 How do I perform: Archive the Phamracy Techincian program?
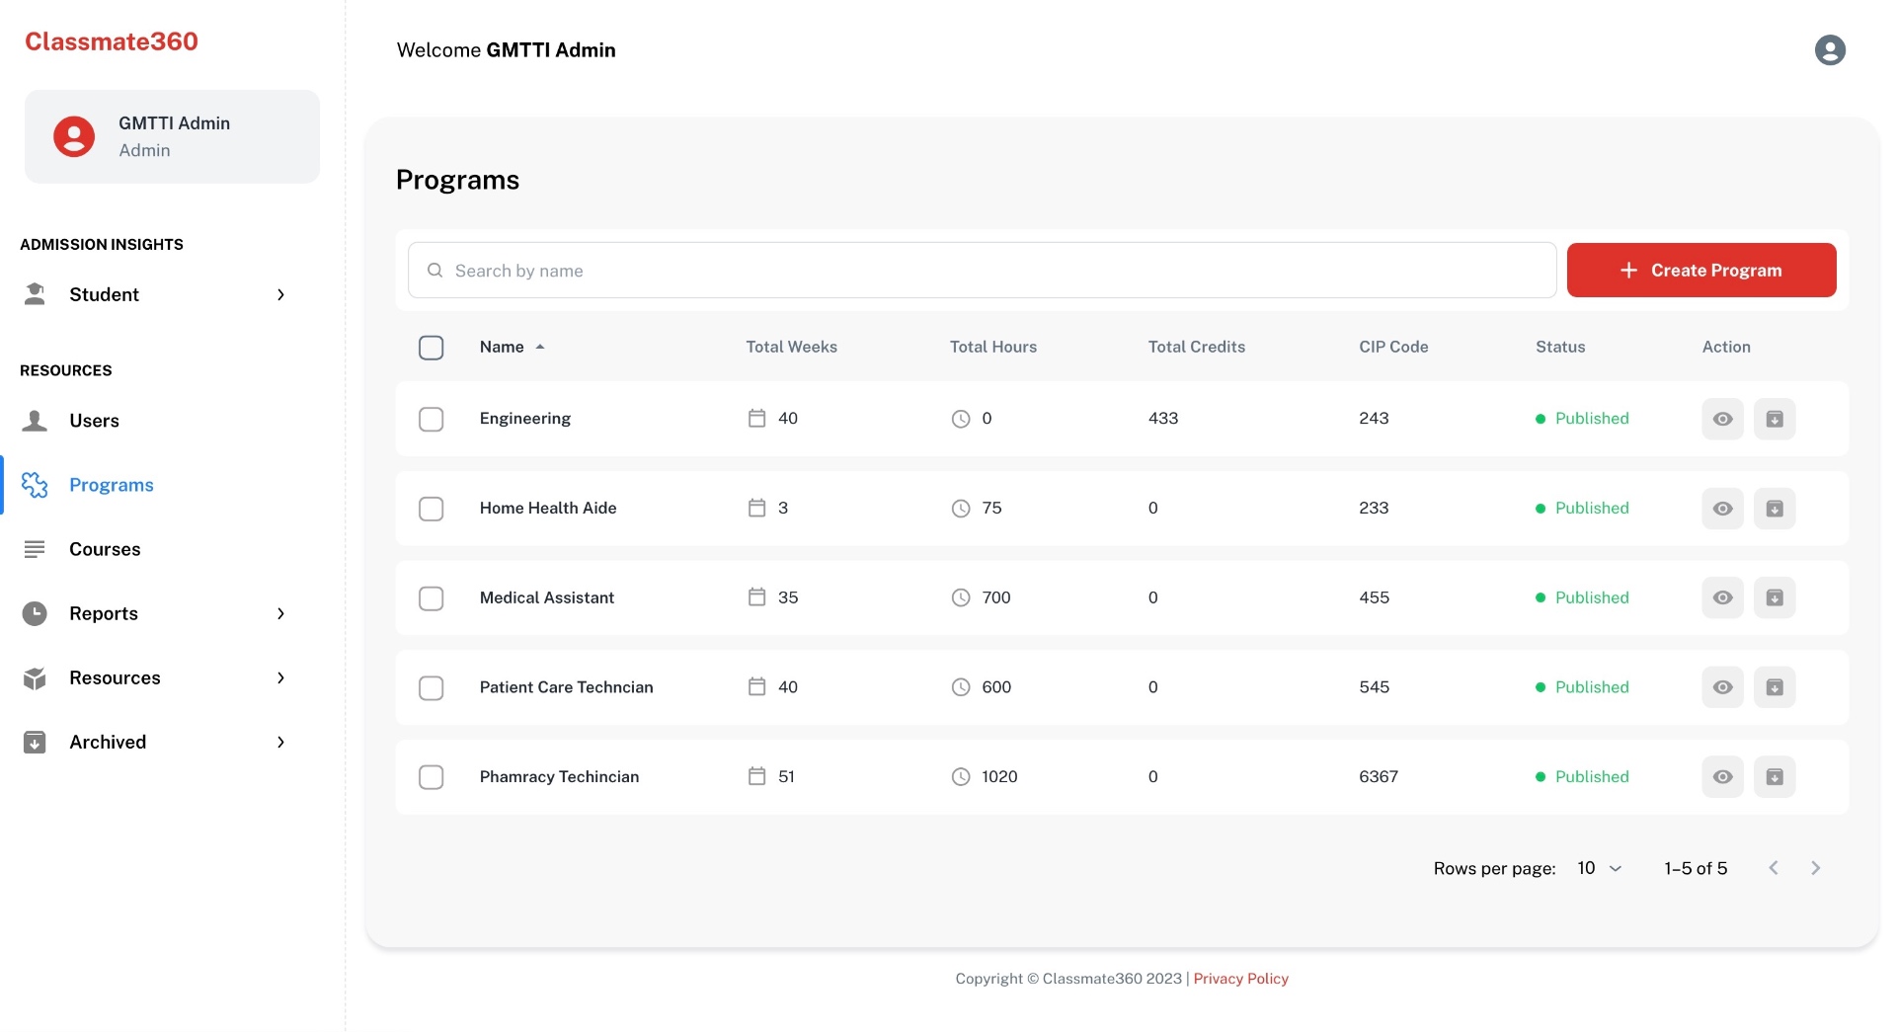(1775, 777)
